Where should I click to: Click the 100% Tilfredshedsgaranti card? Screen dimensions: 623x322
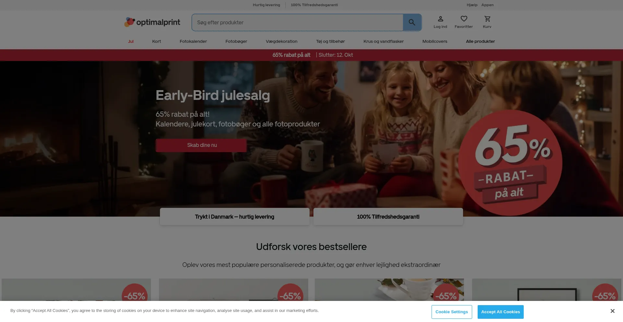click(388, 217)
